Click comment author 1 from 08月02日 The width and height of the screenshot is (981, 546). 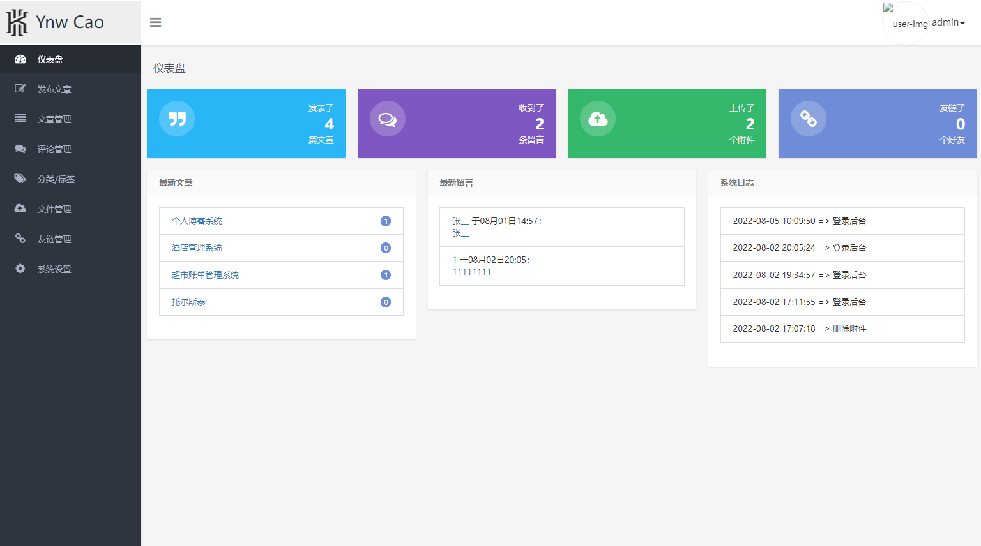[455, 260]
